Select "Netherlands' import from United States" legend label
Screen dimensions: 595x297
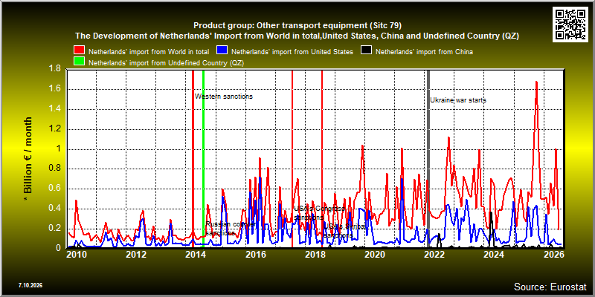tap(292, 51)
